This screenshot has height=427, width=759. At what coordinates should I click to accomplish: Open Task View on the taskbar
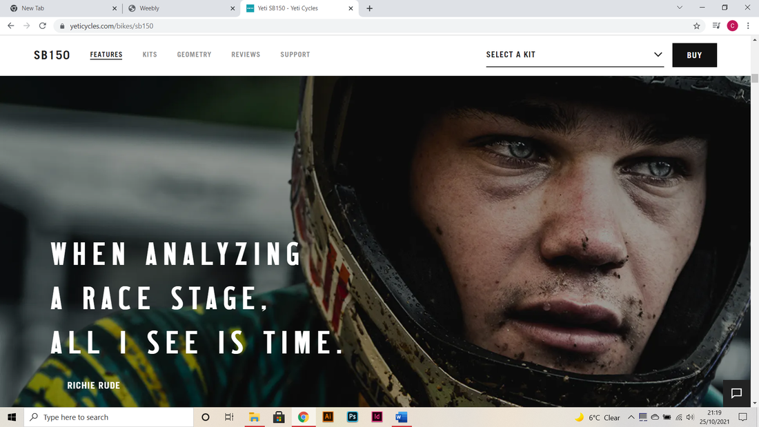(229, 417)
